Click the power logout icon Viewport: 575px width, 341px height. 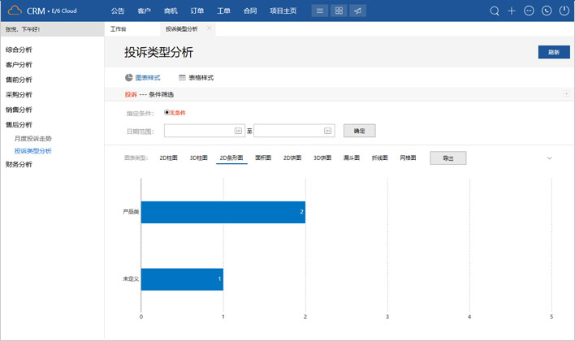point(564,11)
